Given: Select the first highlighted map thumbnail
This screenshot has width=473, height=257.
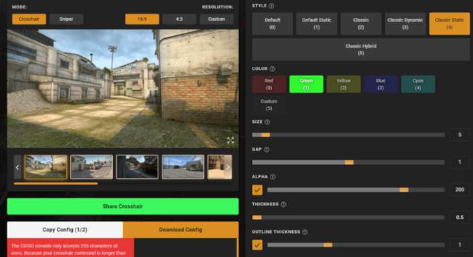Looking at the screenshot, I should coord(46,167).
